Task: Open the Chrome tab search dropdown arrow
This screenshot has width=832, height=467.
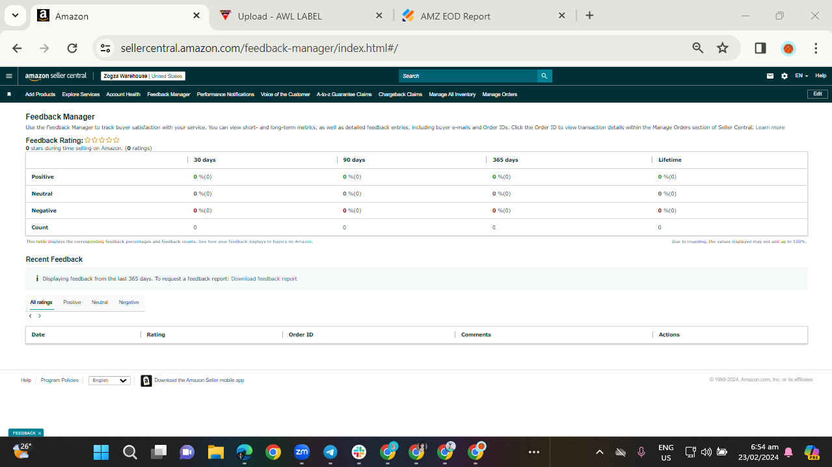Action: (15, 16)
